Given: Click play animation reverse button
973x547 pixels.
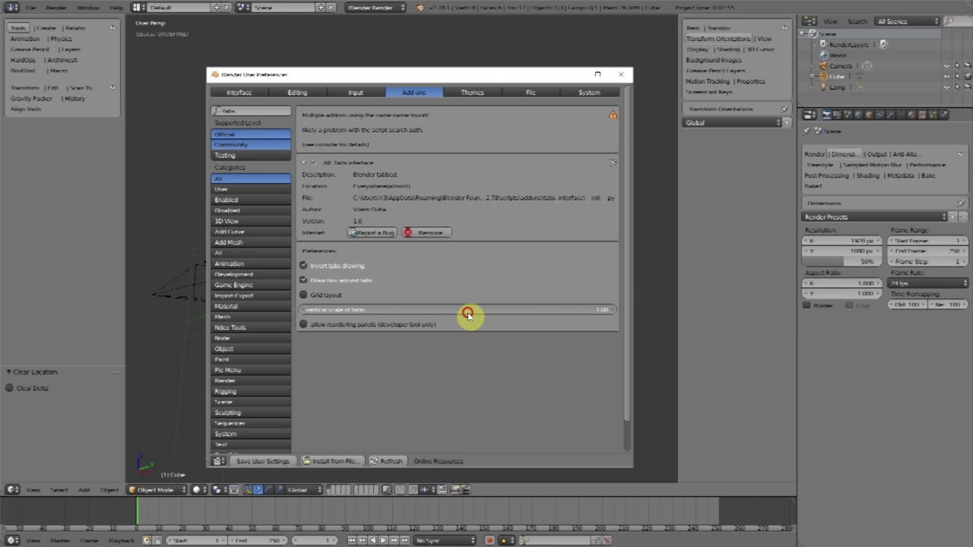Looking at the screenshot, I should [372, 540].
